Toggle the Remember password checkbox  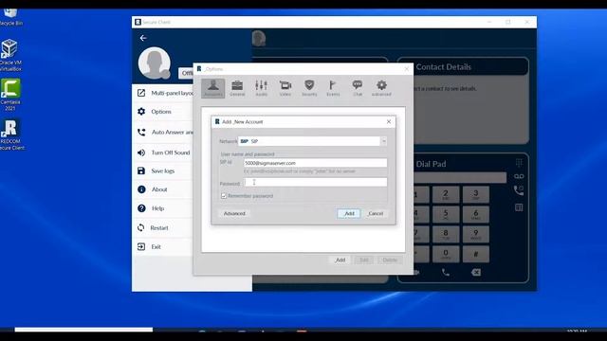tap(224, 196)
